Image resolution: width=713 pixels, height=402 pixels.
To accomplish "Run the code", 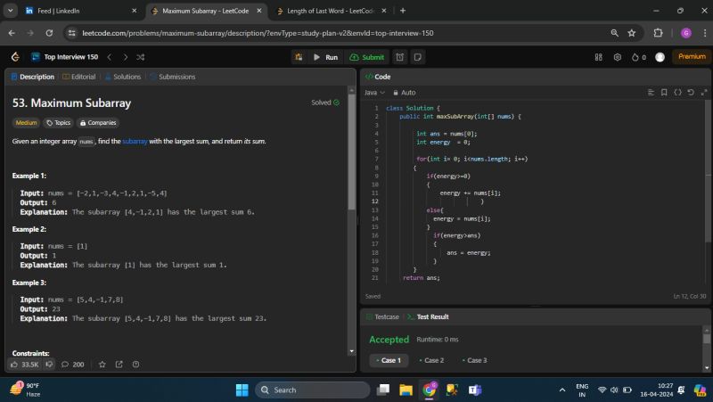I will pos(325,57).
